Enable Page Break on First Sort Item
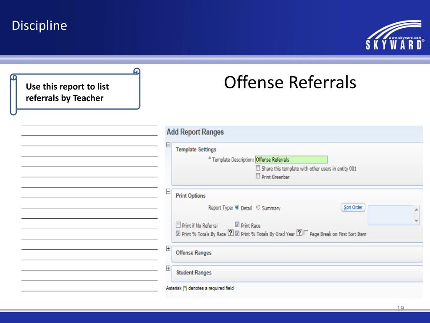Viewport: 430px width, 323px height. pos(306,233)
